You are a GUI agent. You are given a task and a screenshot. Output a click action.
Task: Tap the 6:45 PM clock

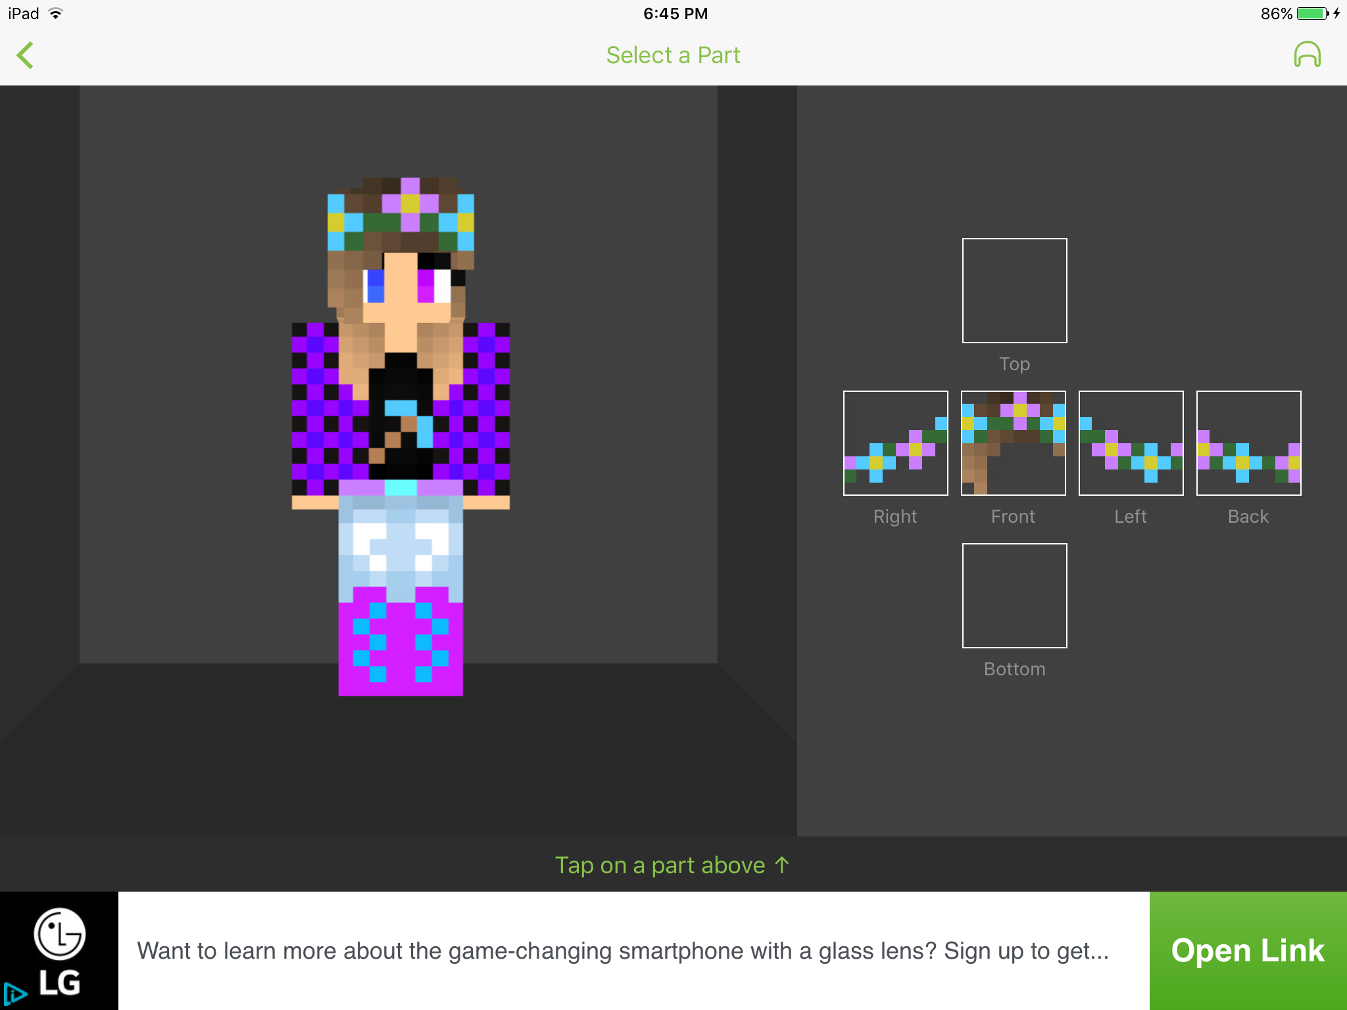click(675, 14)
